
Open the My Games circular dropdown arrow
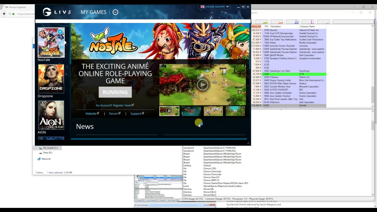pyautogui.click(x=115, y=12)
